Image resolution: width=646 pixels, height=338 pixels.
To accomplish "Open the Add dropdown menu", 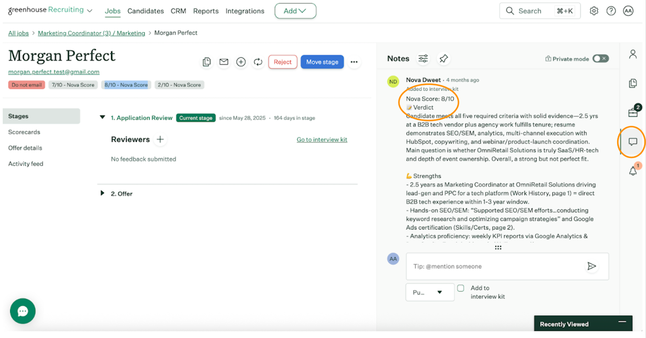I will click(295, 11).
